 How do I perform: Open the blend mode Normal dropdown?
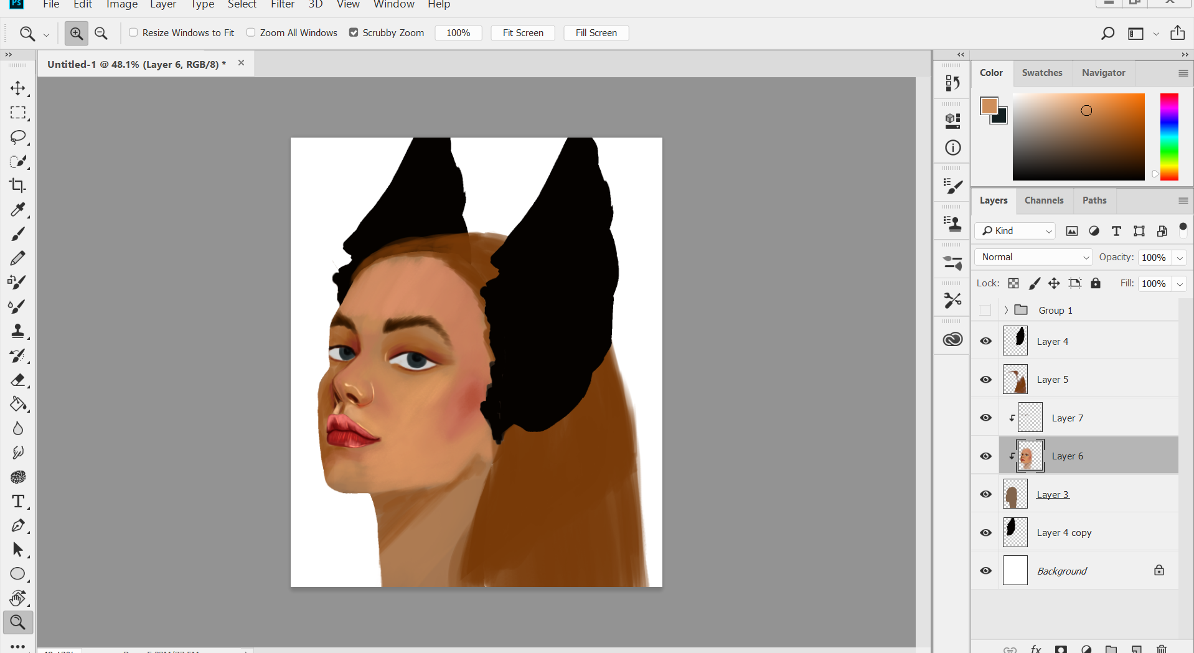pyautogui.click(x=1033, y=257)
